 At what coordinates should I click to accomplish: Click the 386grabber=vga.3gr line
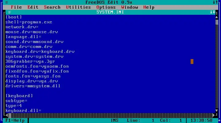(x=30, y=61)
